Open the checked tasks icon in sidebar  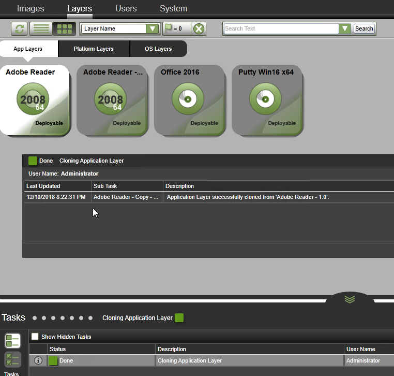click(12, 359)
